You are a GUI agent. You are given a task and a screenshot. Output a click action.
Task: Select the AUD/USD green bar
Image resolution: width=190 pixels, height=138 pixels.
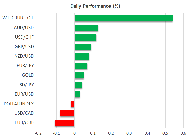[x=86, y=28]
